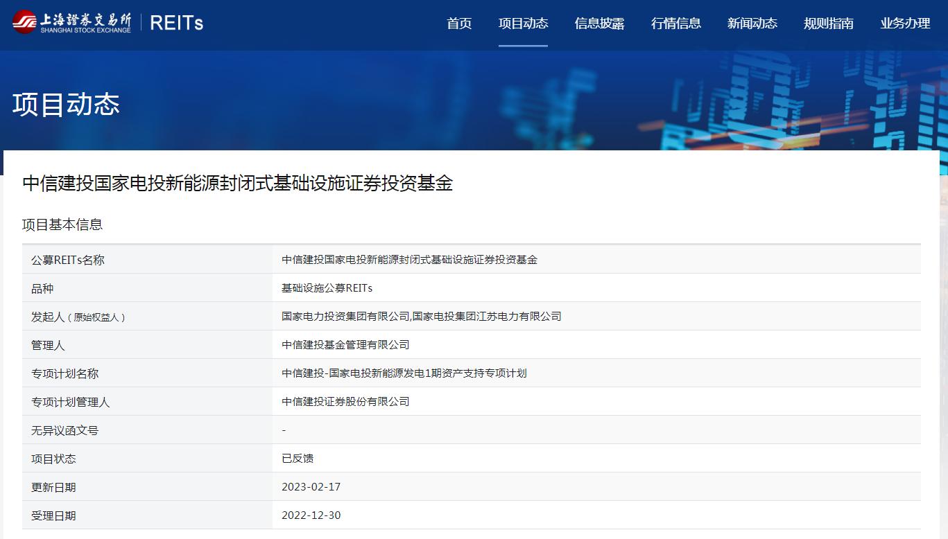The image size is (948, 539).
Task: Select the REITs name value in the table
Action: point(409,260)
